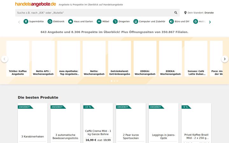Select the first carousel page dot
The image size is (229, 143).
[112, 81]
